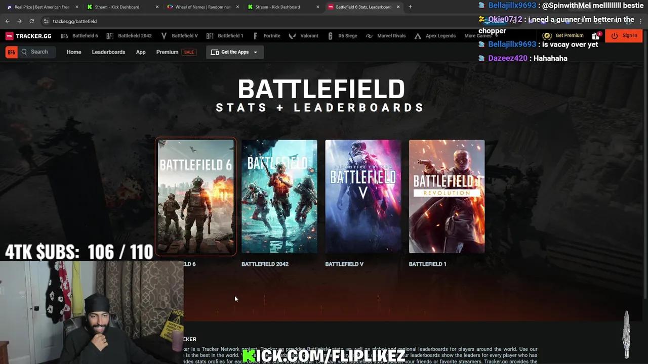Viewport: 648px width, 364px height.
Task: Open Premium SALE nav item
Action: tap(176, 52)
